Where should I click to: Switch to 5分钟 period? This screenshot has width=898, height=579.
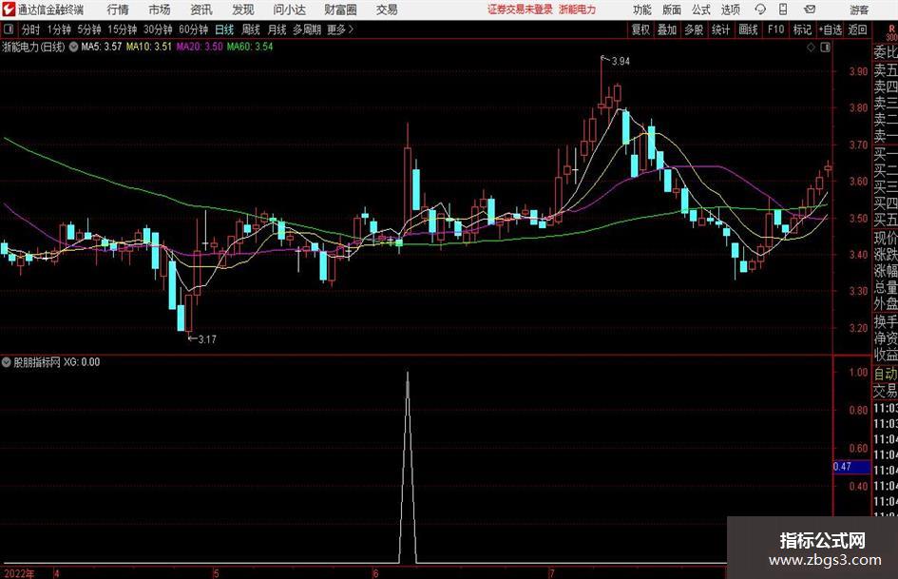coord(88,29)
